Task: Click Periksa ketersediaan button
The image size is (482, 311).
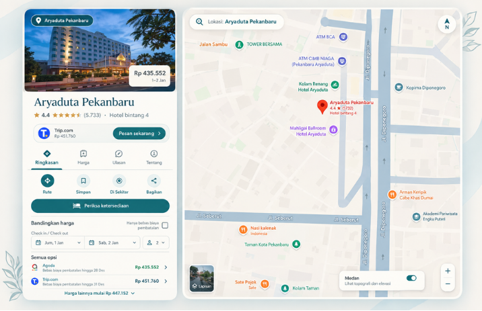Action: [100, 206]
